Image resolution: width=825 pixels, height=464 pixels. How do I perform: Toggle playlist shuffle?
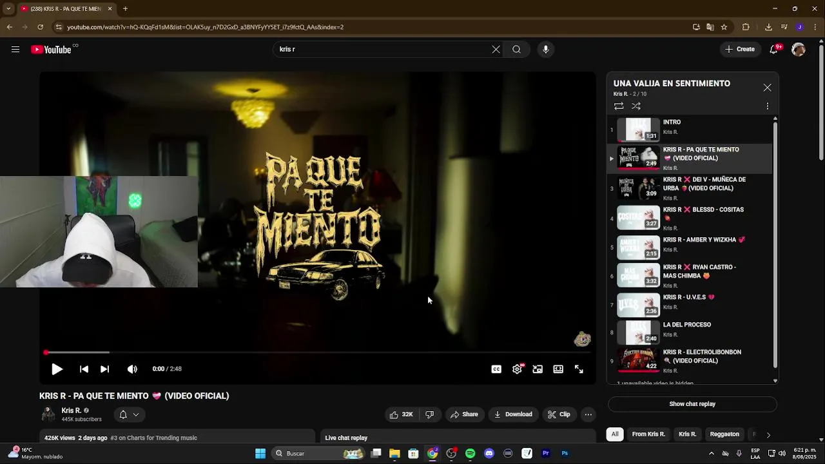click(x=636, y=106)
